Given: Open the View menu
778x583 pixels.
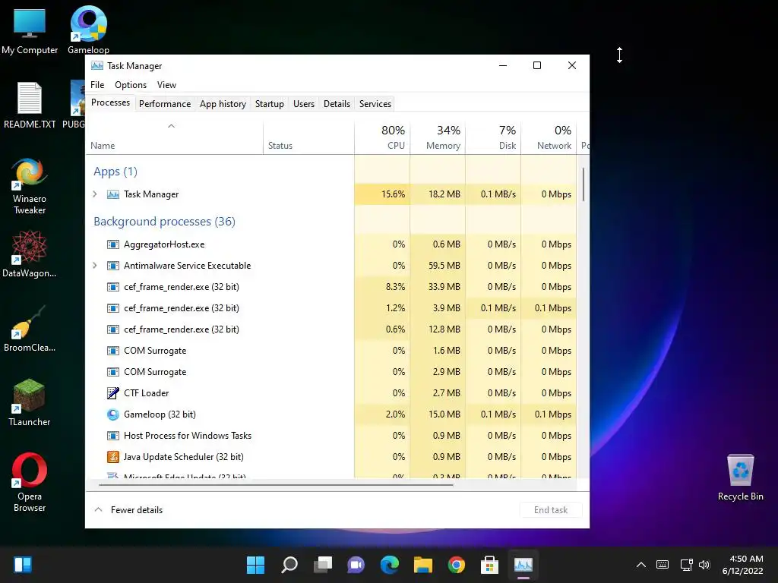Looking at the screenshot, I should click(x=166, y=85).
